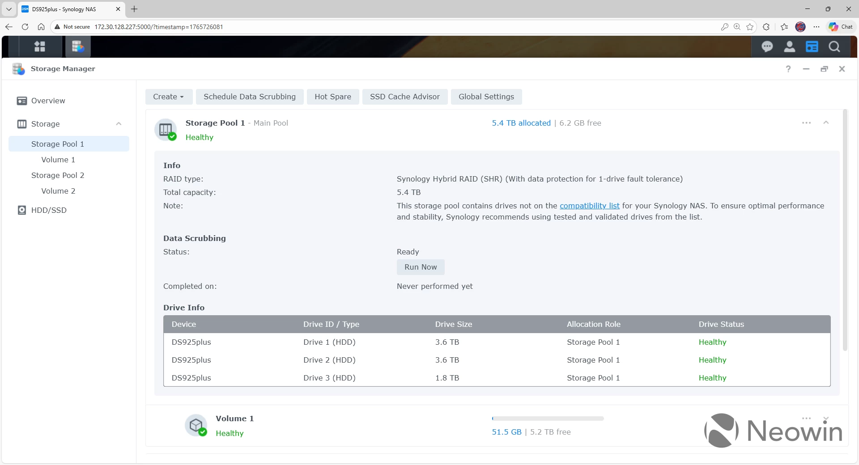
Task: Open the DSM notifications chat bubble icon
Action: pyautogui.click(x=767, y=46)
